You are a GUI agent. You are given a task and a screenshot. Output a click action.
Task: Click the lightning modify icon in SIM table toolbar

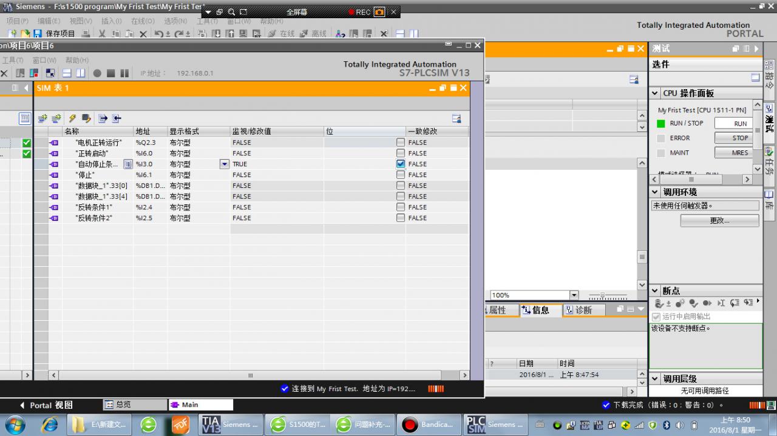(72, 118)
